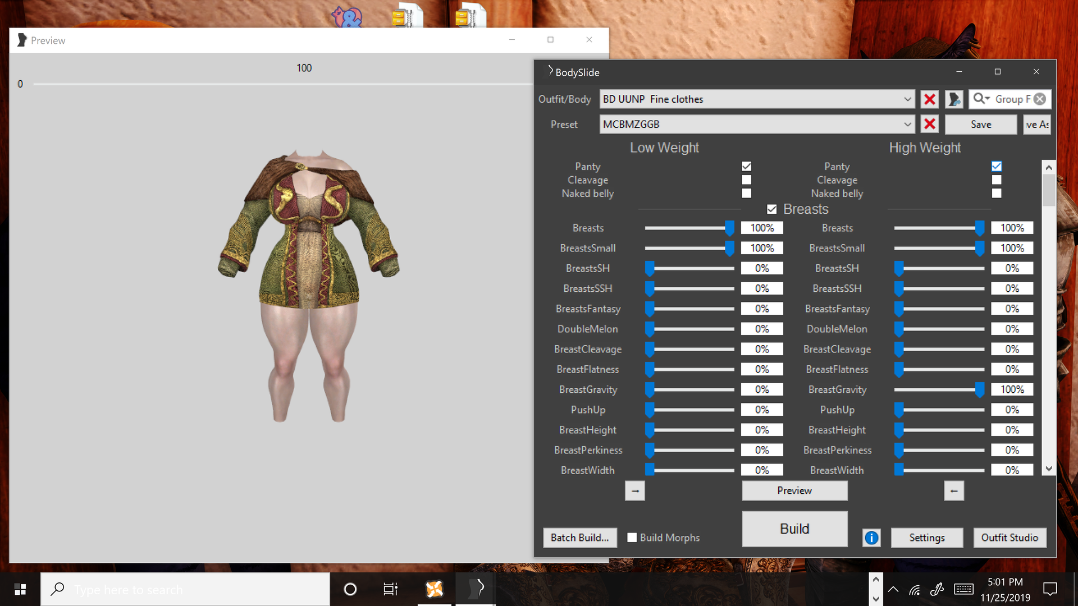1078x606 pixels.
Task: Click Low Weight BreastsSmall percent field
Action: tap(762, 248)
